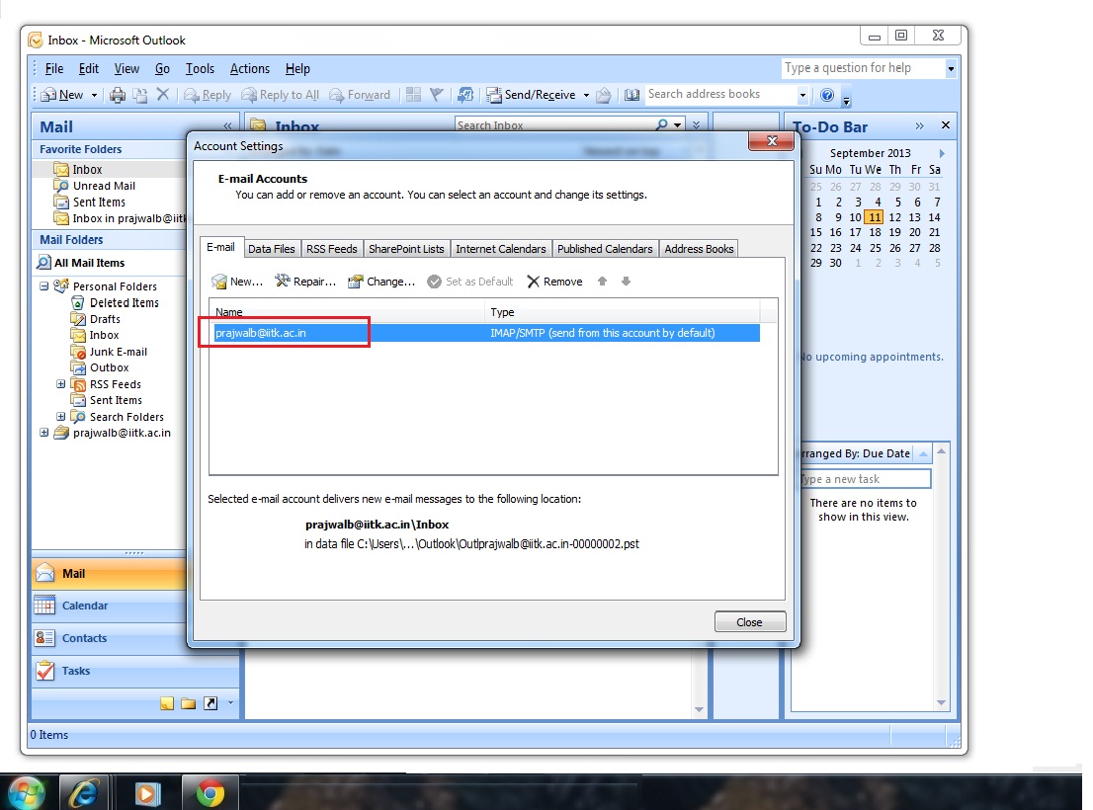Image resolution: width=1093 pixels, height=810 pixels.
Task: Click the Close button in Account Settings
Action: point(749,622)
